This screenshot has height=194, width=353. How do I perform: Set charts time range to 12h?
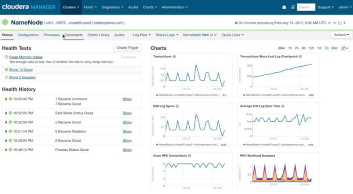point(312,48)
